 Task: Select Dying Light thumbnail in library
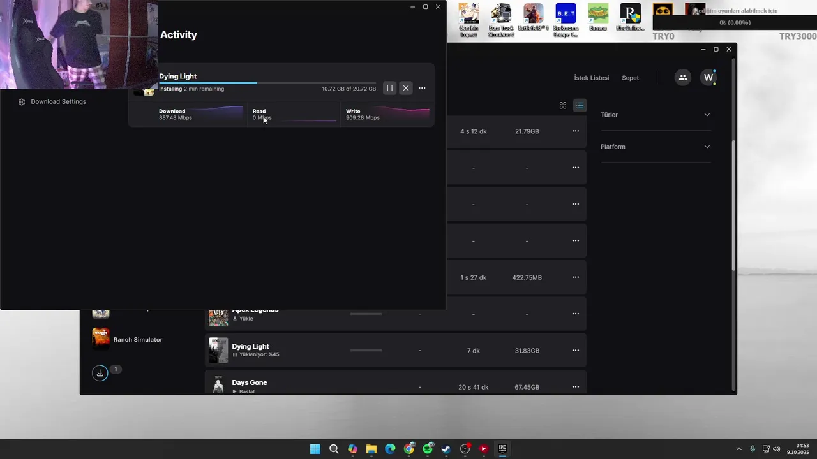coord(218,350)
